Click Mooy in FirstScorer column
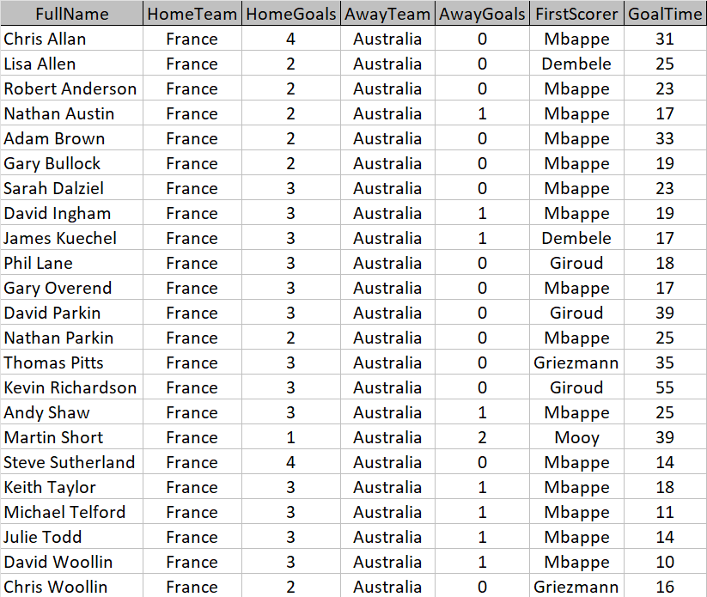This screenshot has height=597, width=707. (x=576, y=437)
